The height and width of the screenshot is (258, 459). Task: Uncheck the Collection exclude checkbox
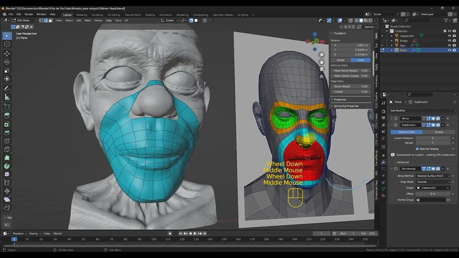tap(445, 31)
